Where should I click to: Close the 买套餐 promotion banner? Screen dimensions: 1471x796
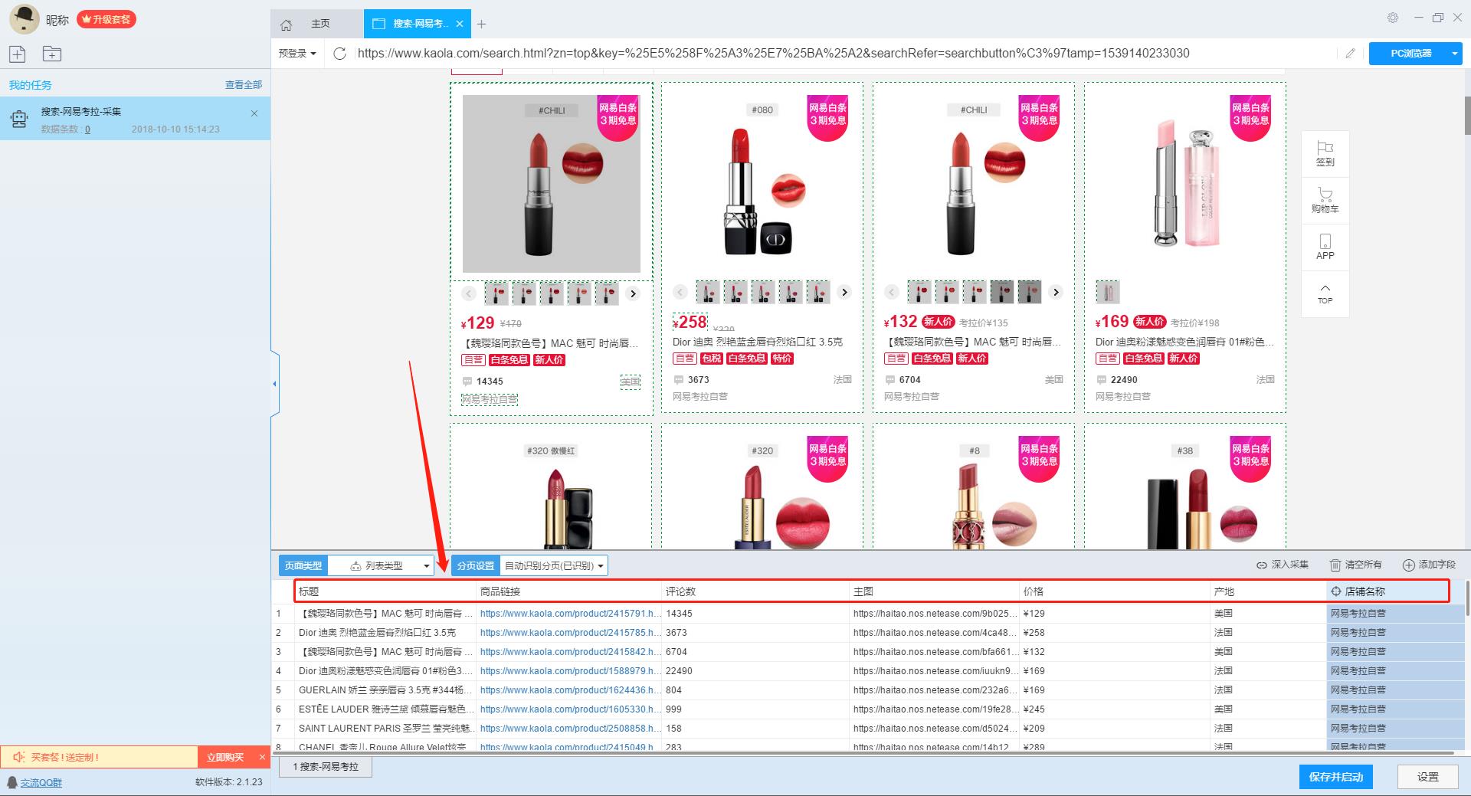(x=262, y=757)
